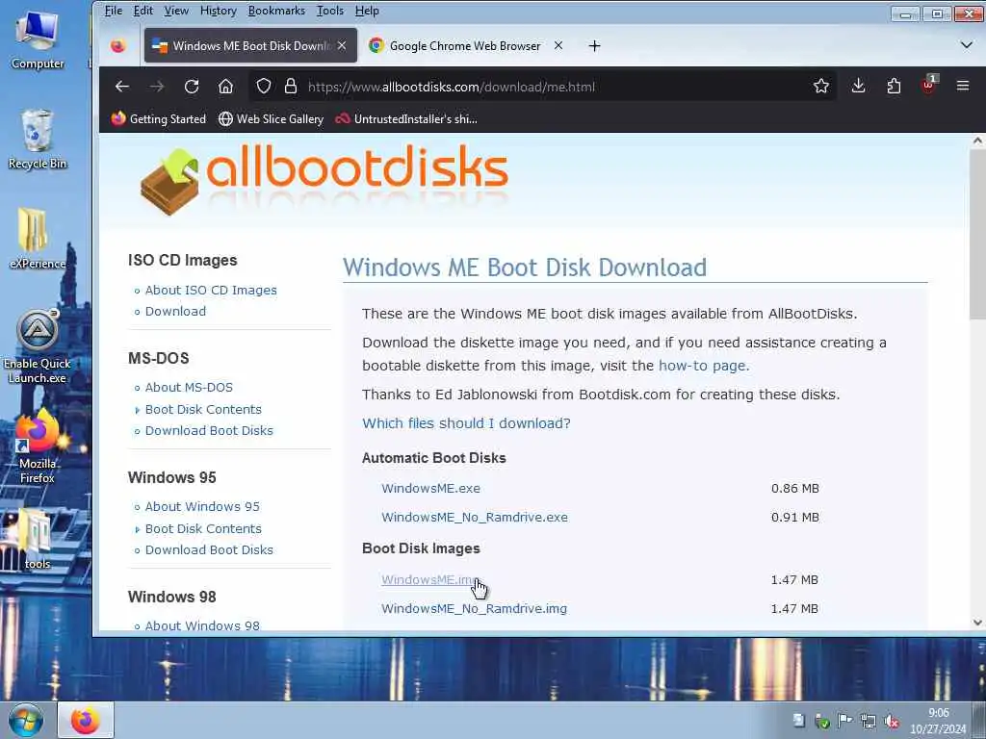
Task: Open About Windows 95 link
Action: pyautogui.click(x=202, y=506)
